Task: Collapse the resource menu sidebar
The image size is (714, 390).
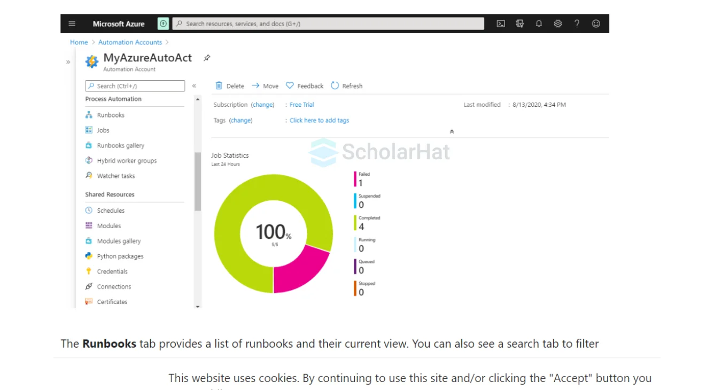Action: 194,85
